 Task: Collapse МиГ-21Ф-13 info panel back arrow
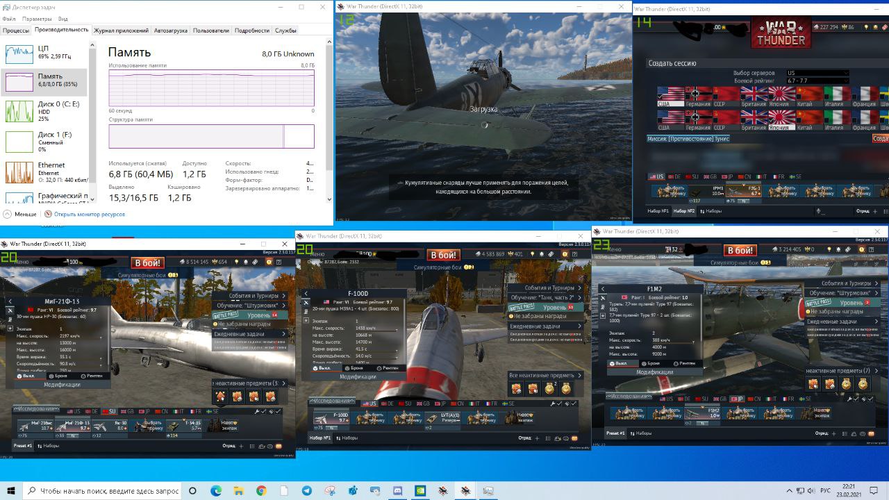10,301
